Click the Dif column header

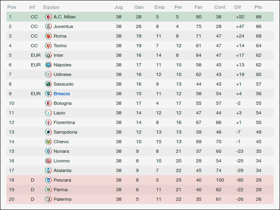[x=238, y=7]
